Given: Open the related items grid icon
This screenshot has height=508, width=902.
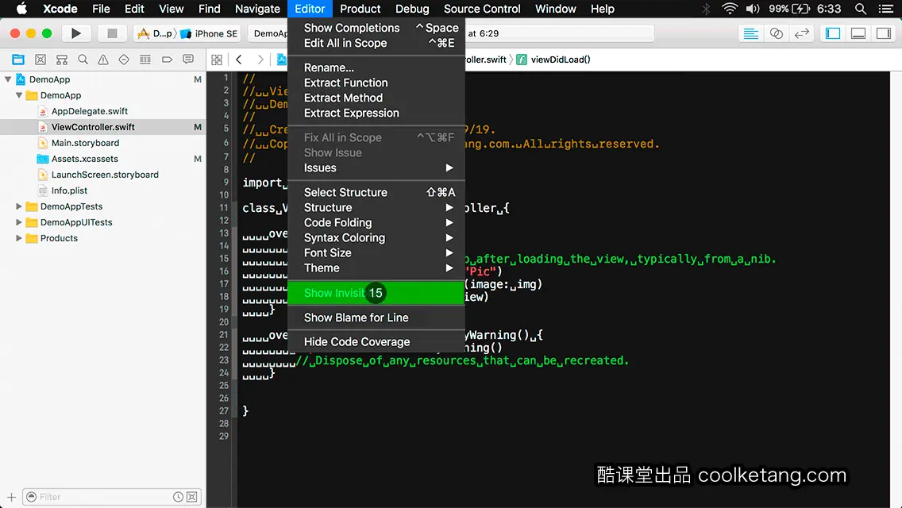Looking at the screenshot, I should tap(217, 60).
